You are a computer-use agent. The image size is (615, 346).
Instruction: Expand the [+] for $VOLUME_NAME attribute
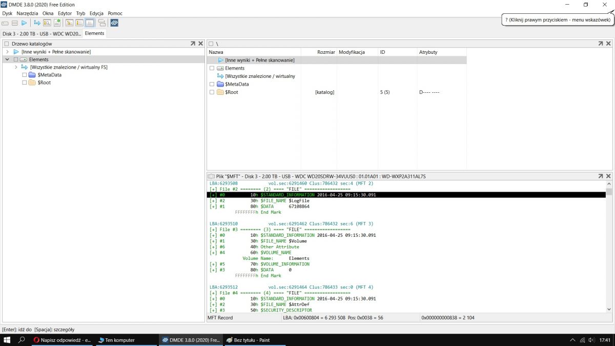click(x=213, y=252)
